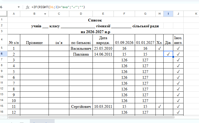
Task: Click the cell "16" in column F row 5
Action: tap(124, 48)
